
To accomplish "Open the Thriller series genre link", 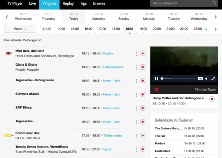I will tap(112, 135).
